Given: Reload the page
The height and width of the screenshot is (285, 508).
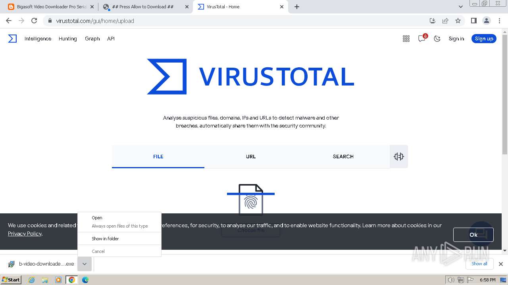Looking at the screenshot, I should click(34, 21).
